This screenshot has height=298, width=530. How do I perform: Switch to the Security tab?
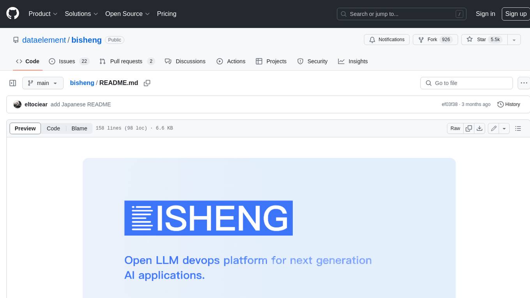click(312, 61)
